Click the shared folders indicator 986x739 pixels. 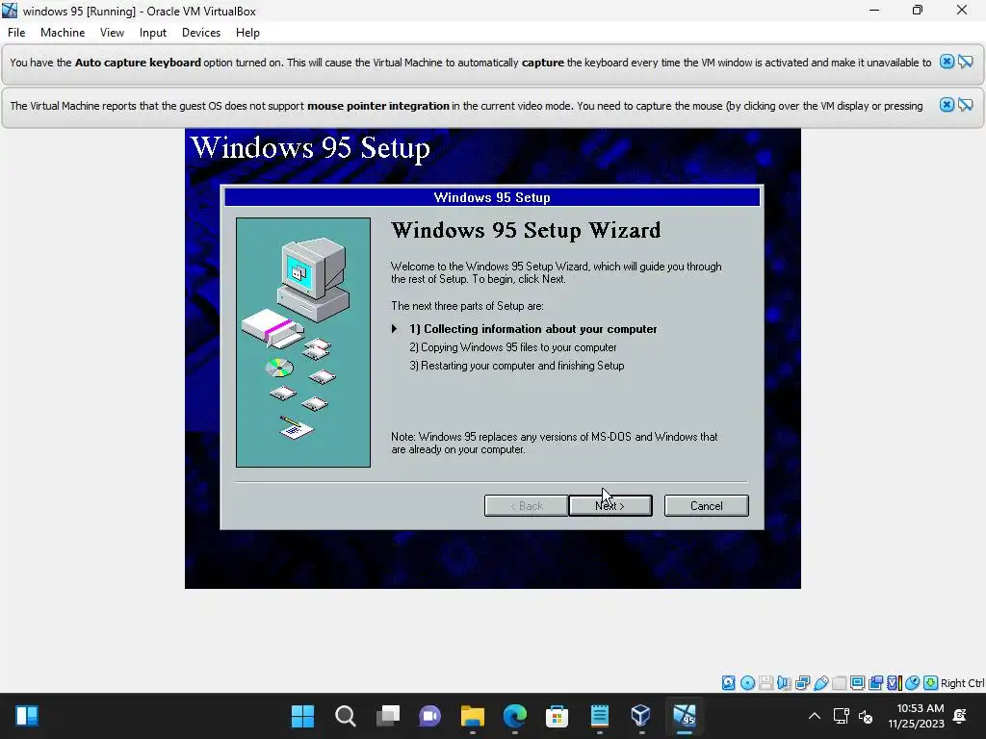click(839, 683)
